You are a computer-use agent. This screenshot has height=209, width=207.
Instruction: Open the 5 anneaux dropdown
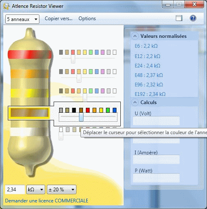coord(22,19)
